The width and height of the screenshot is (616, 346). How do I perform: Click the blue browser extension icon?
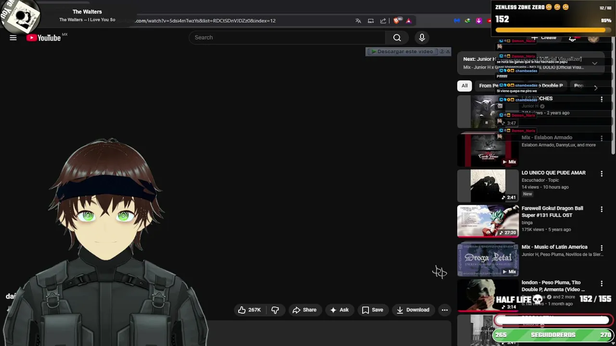point(457,21)
